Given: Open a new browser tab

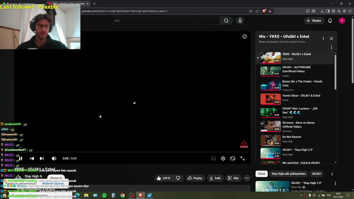Looking at the screenshot, I should pyautogui.click(x=94, y=4).
